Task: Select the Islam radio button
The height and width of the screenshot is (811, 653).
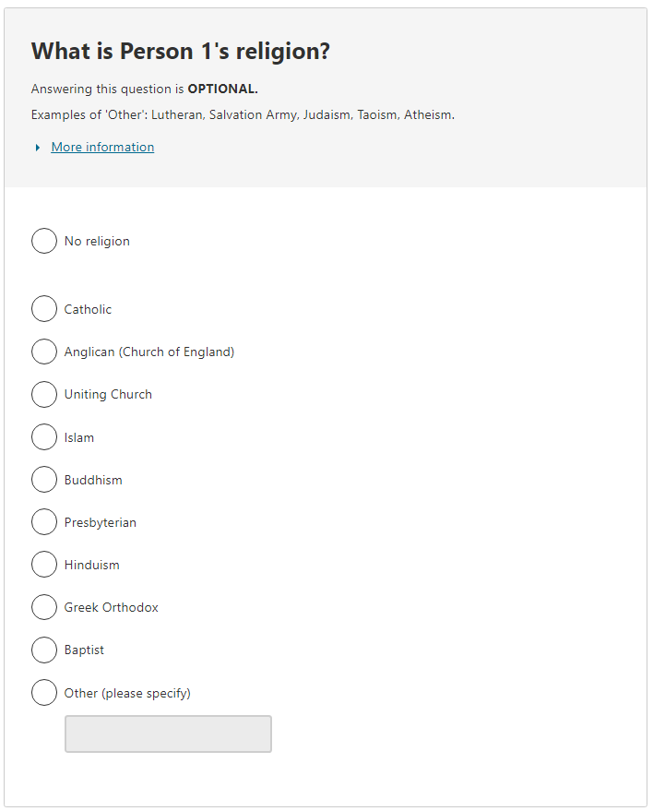Action: pos(44,437)
